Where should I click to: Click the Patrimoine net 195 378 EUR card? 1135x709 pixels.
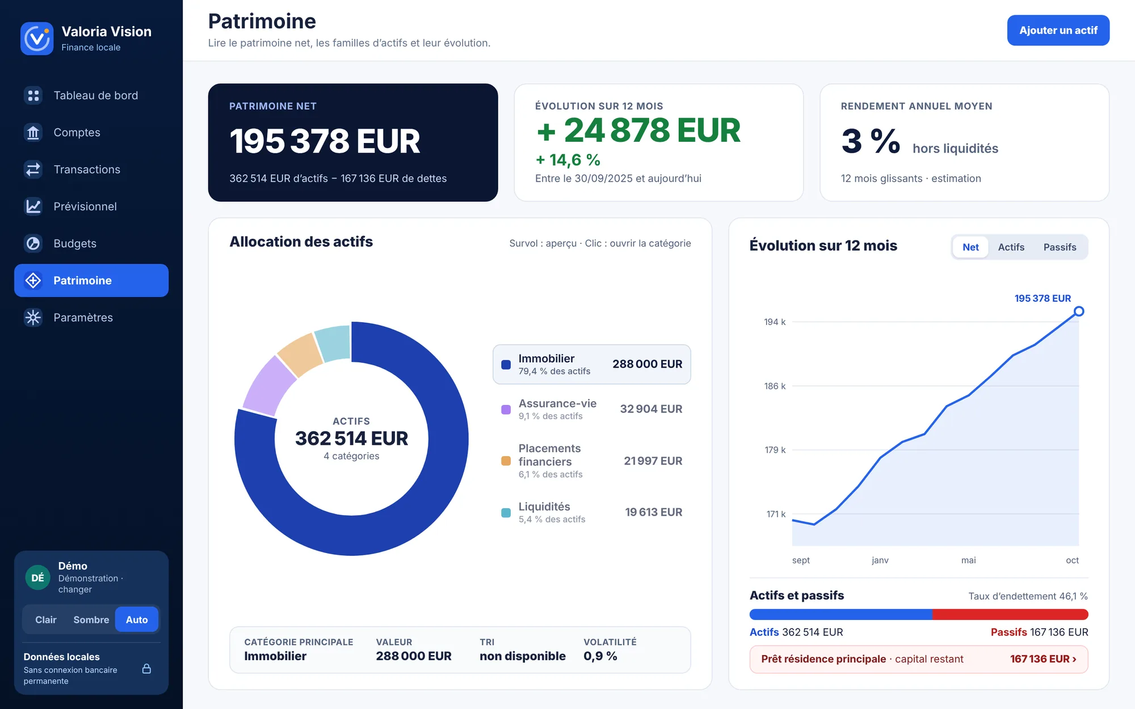tap(353, 142)
